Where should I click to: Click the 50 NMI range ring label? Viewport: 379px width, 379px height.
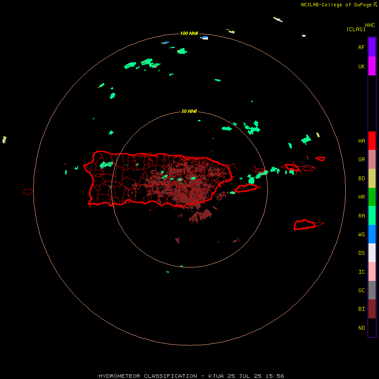pyautogui.click(x=189, y=111)
